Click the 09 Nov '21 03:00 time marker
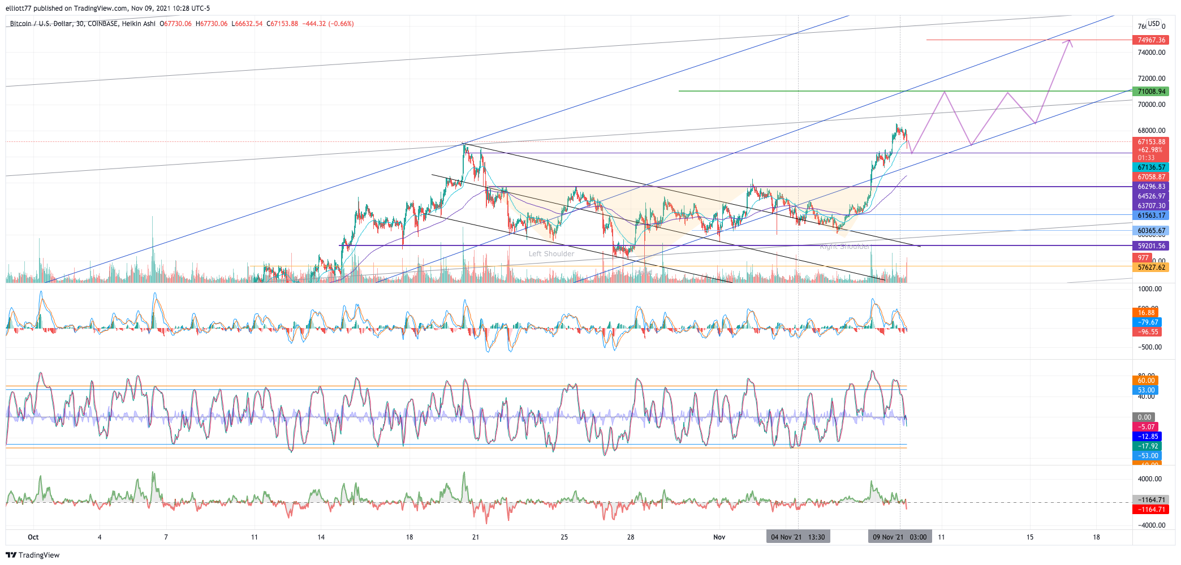 tap(899, 537)
